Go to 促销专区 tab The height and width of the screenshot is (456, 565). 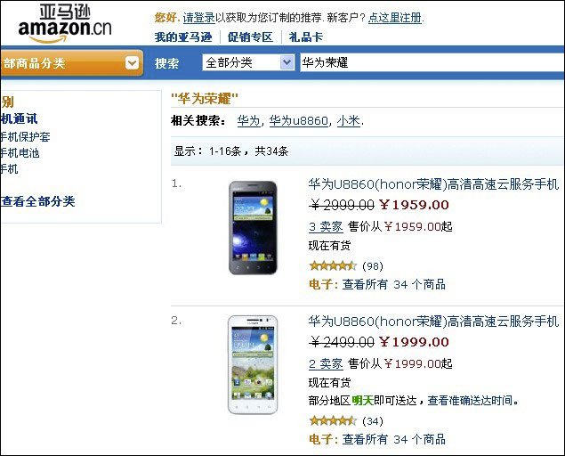click(x=250, y=37)
